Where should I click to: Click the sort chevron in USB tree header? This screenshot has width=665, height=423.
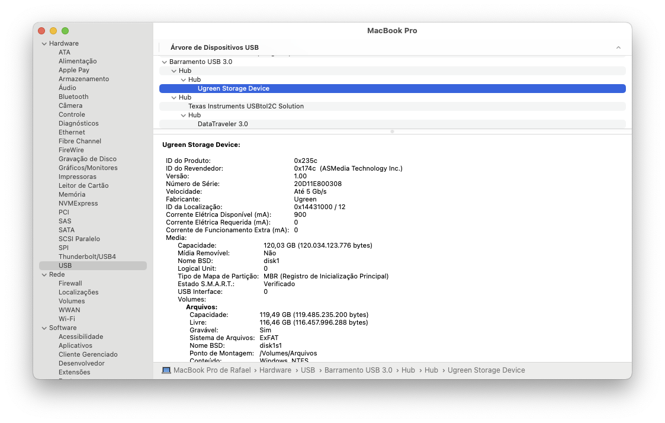click(x=618, y=47)
